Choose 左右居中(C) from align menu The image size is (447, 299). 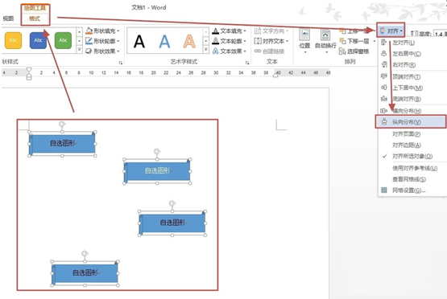412,54
